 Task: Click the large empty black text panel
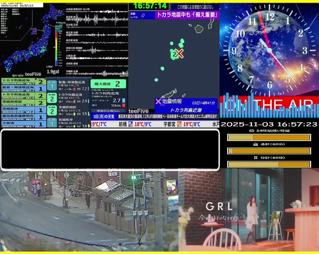110,149
